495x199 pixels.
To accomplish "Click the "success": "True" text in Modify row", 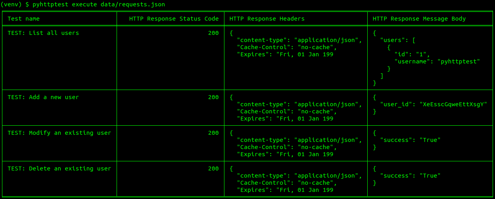I will coord(410,140).
